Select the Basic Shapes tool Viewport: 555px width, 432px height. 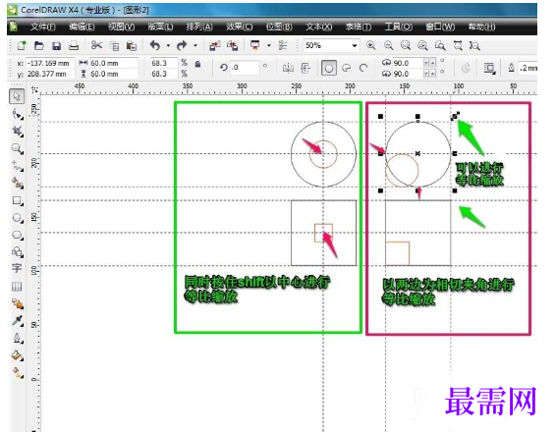point(17,252)
